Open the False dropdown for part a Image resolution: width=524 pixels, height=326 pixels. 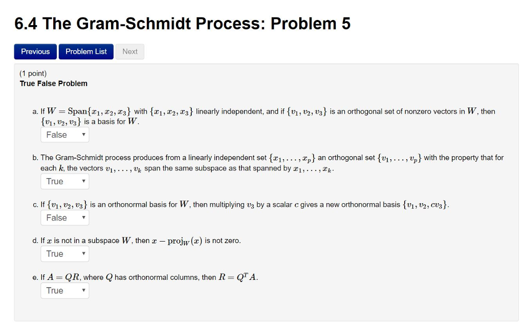(64, 135)
